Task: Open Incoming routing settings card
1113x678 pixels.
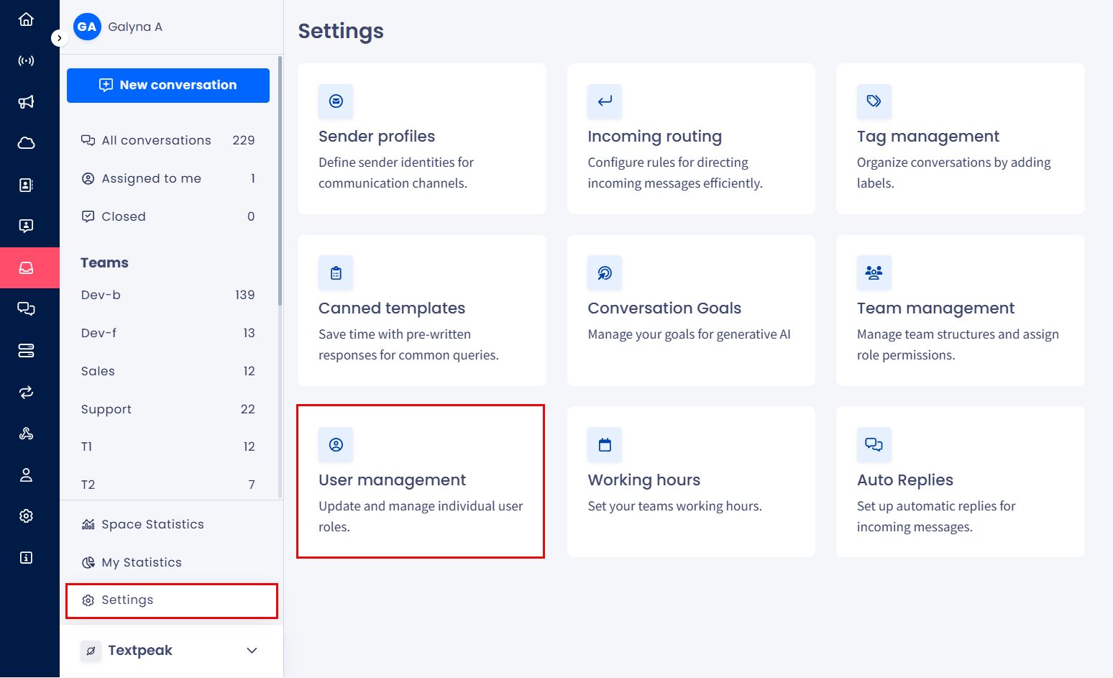Action: (x=691, y=139)
